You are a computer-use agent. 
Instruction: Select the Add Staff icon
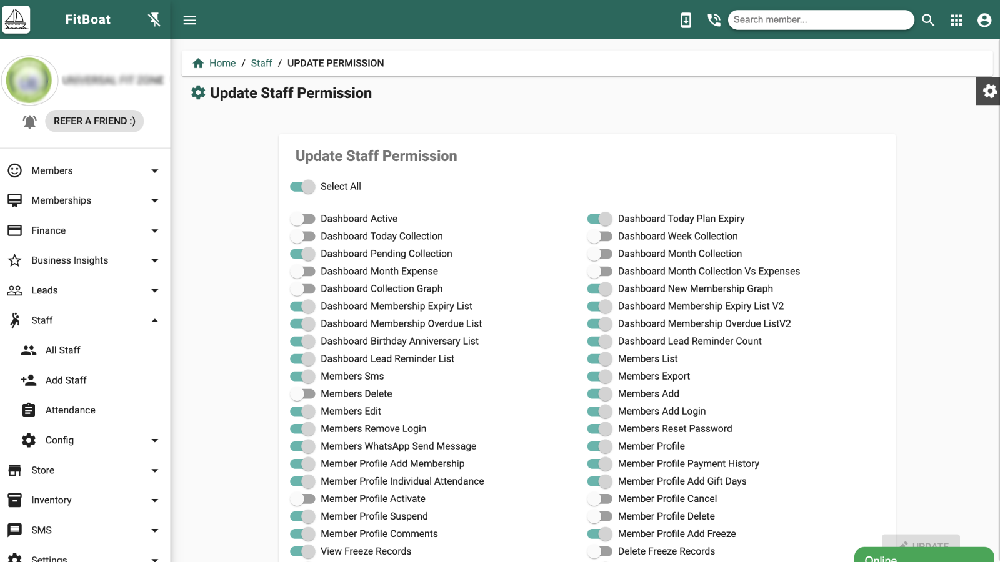click(x=27, y=380)
